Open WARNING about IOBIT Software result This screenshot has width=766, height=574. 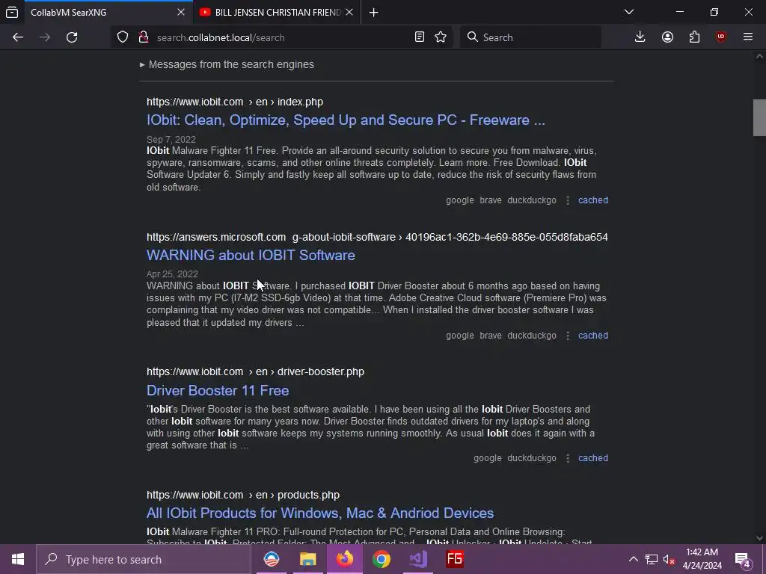251,256
